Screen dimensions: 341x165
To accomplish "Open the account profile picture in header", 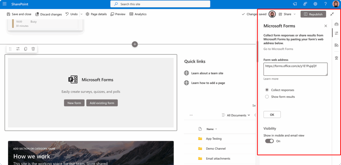I will click(x=336, y=4).
